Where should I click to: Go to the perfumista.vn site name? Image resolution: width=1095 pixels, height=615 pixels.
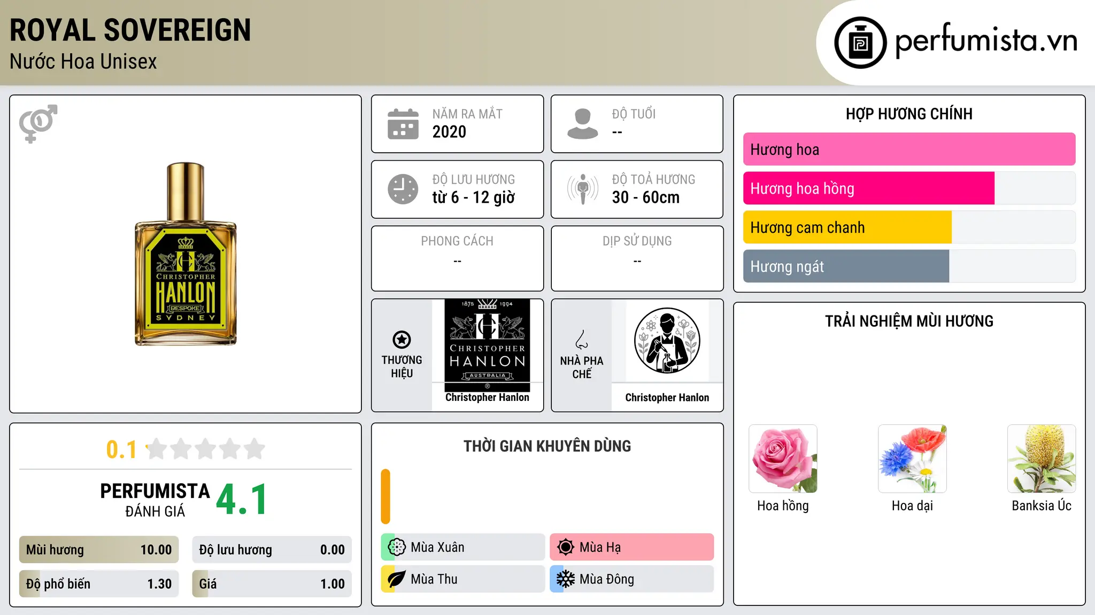[986, 41]
